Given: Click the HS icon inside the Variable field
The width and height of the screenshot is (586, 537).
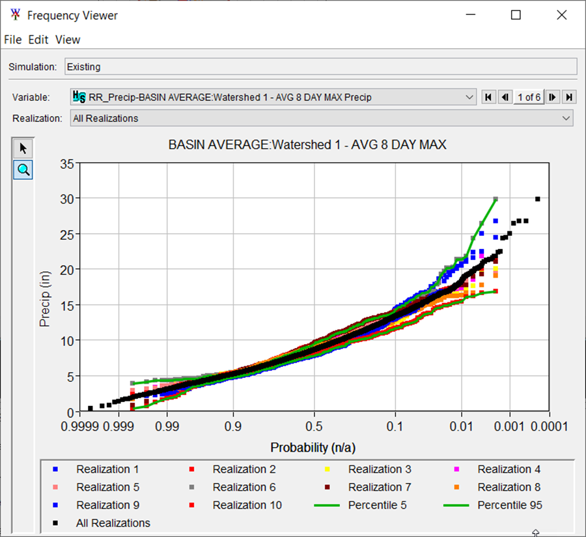Looking at the screenshot, I should (x=79, y=96).
